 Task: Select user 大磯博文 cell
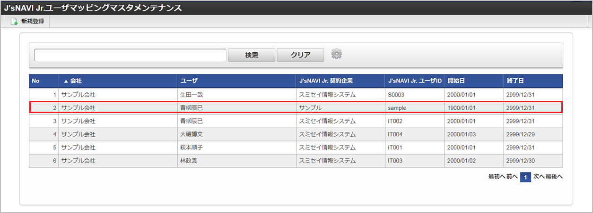click(237, 134)
